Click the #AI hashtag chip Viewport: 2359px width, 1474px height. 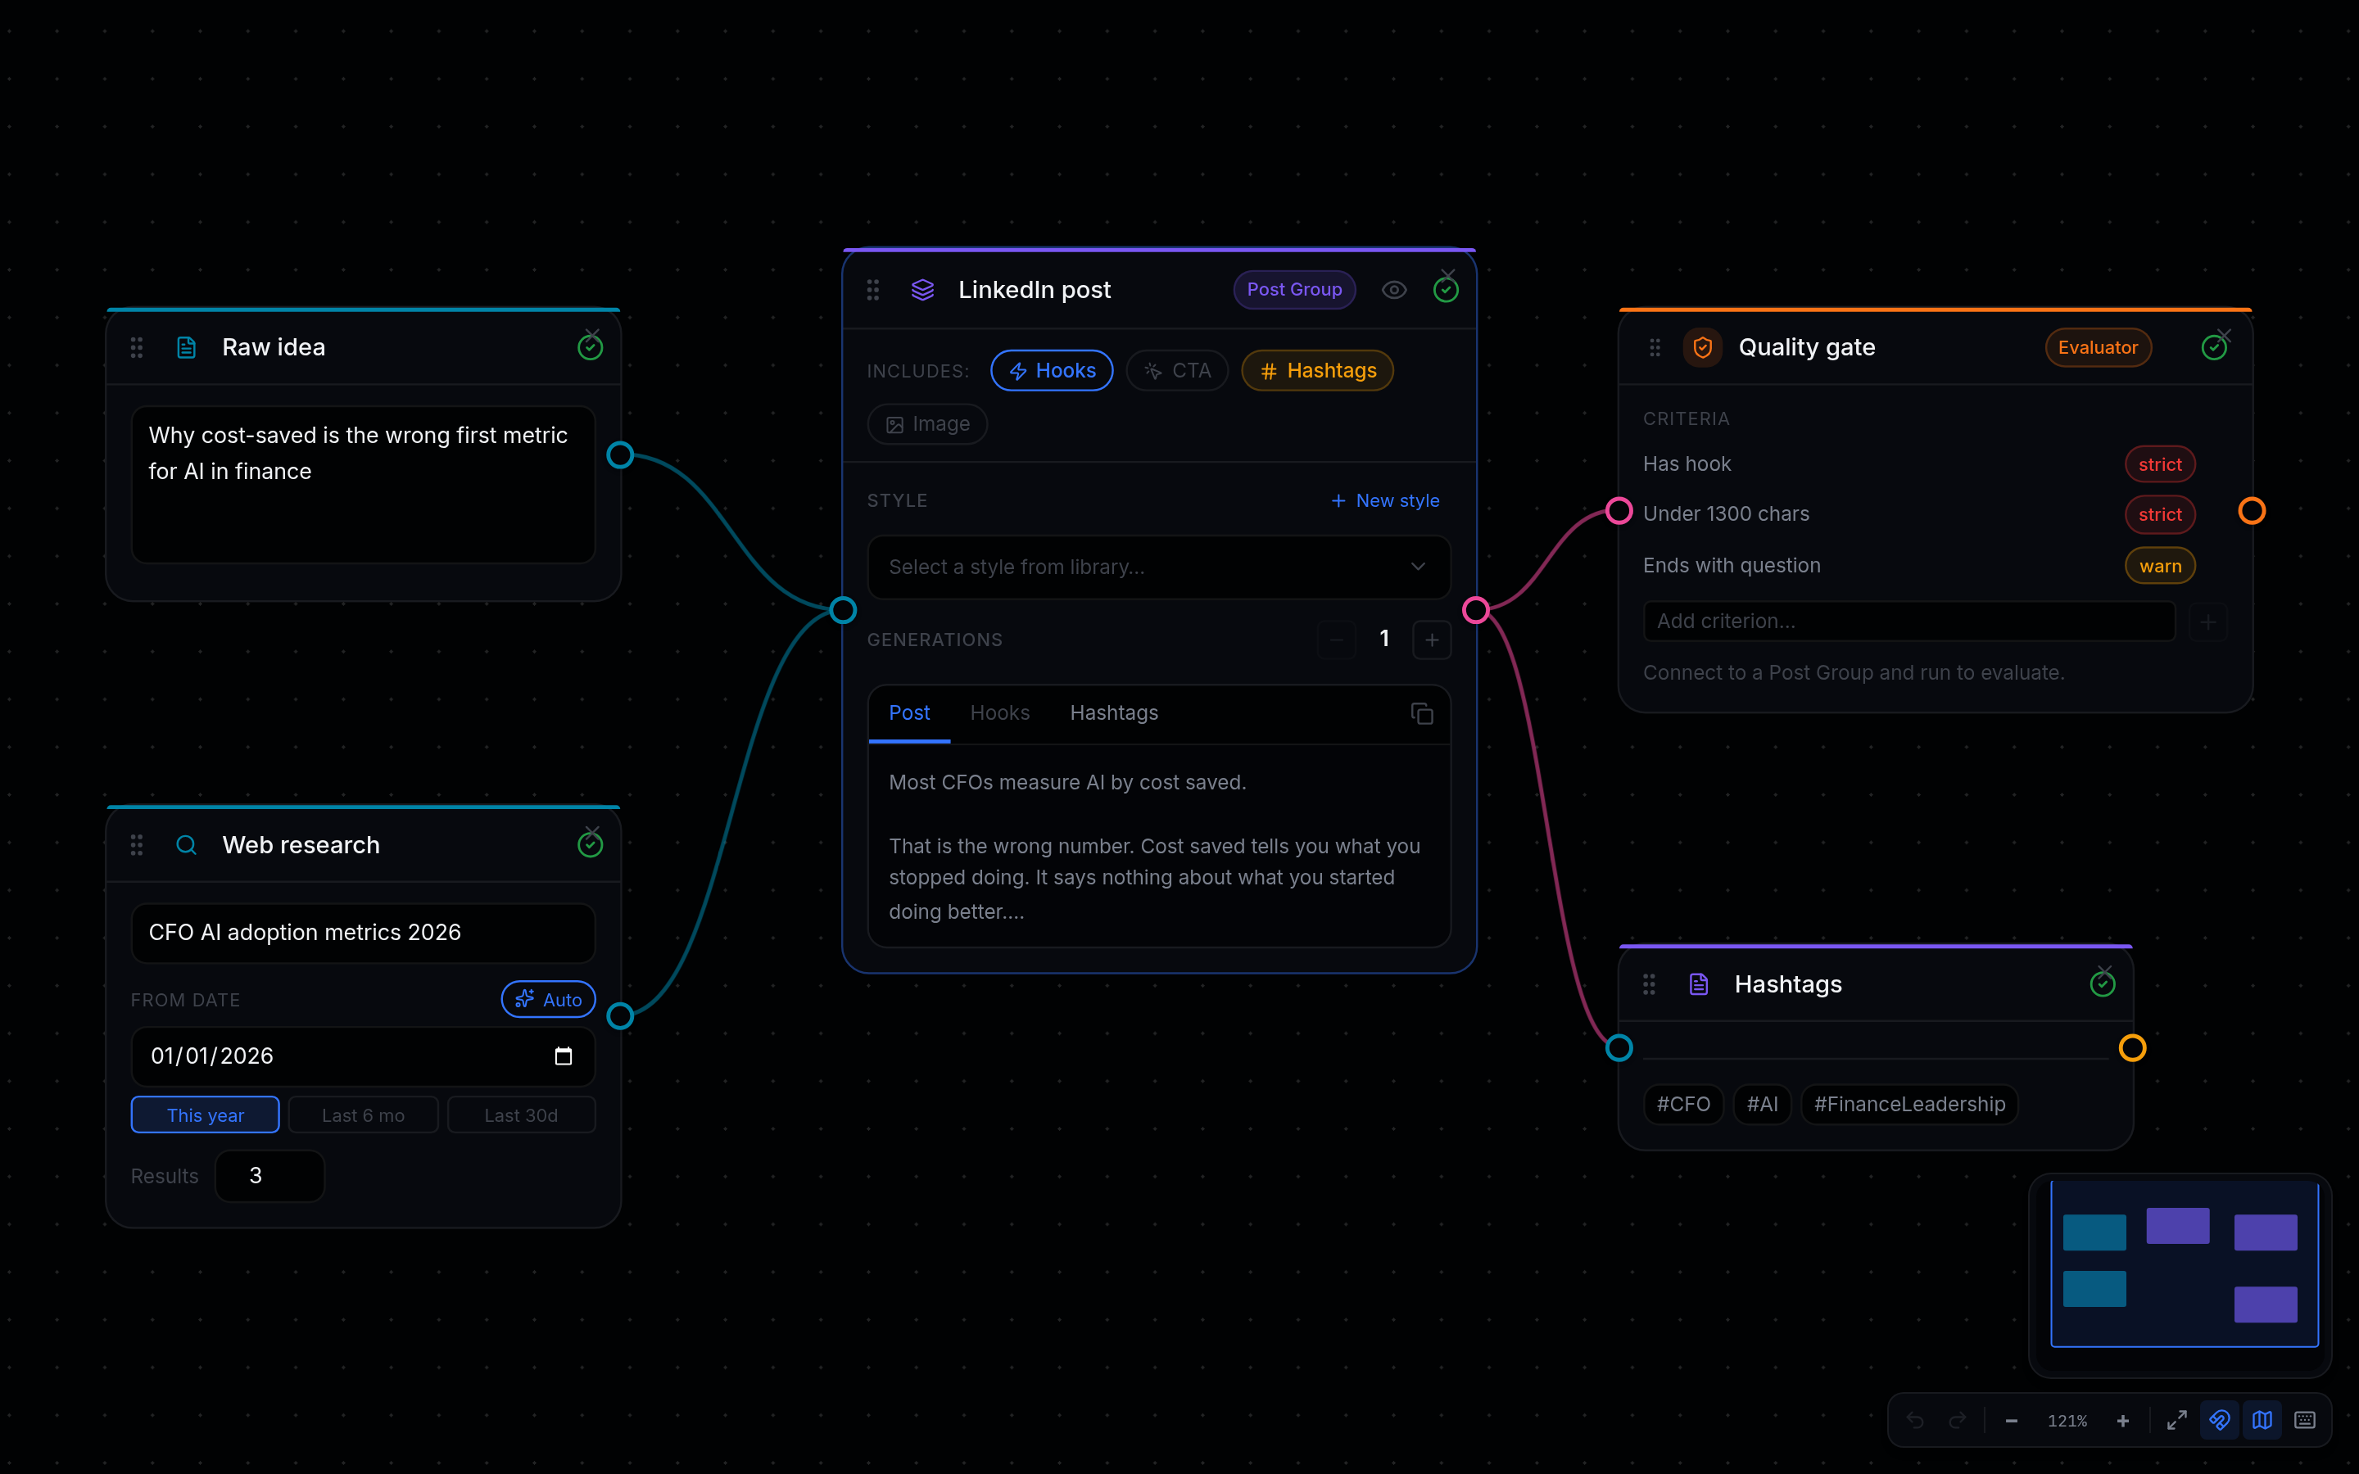1761,1104
